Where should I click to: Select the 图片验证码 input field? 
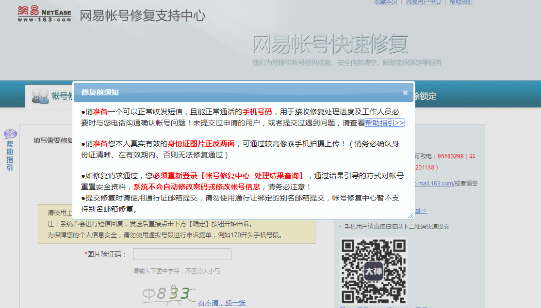(x=181, y=254)
